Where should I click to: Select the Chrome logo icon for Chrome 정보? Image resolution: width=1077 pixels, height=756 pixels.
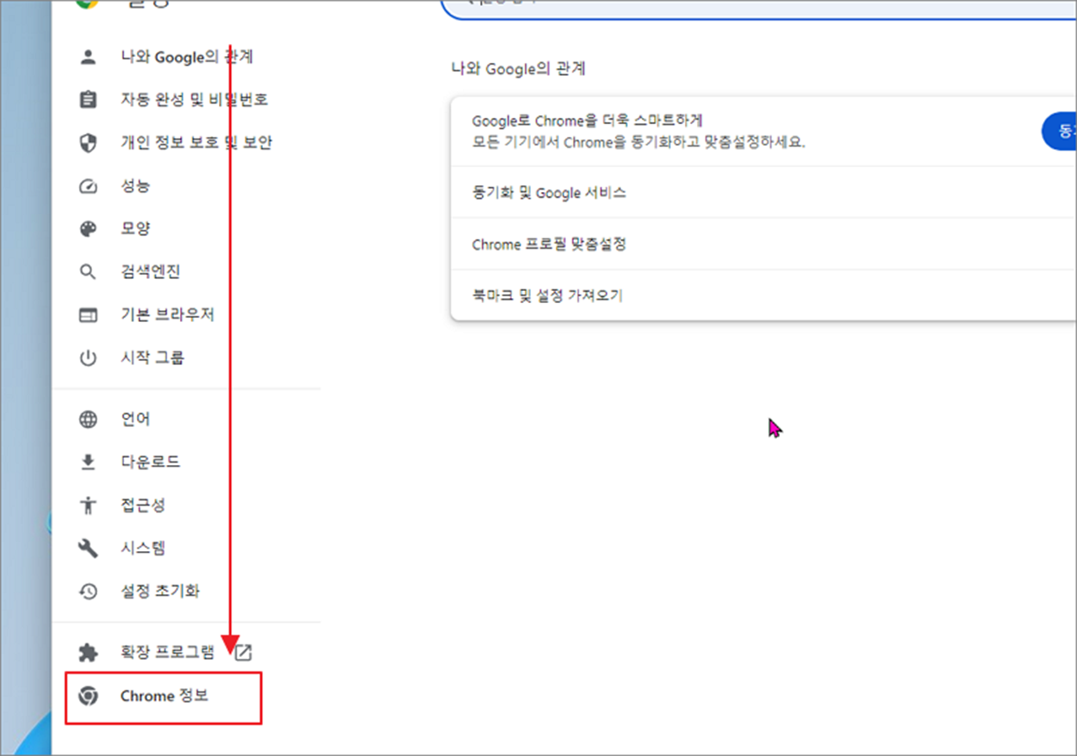coord(88,696)
